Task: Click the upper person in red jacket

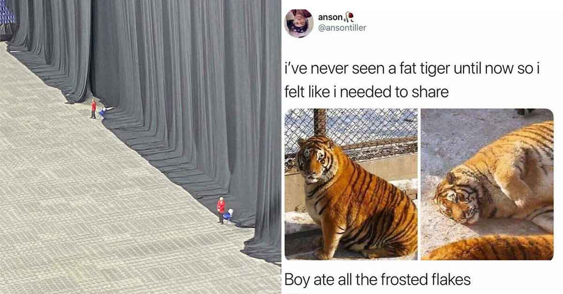Action: 93,109
